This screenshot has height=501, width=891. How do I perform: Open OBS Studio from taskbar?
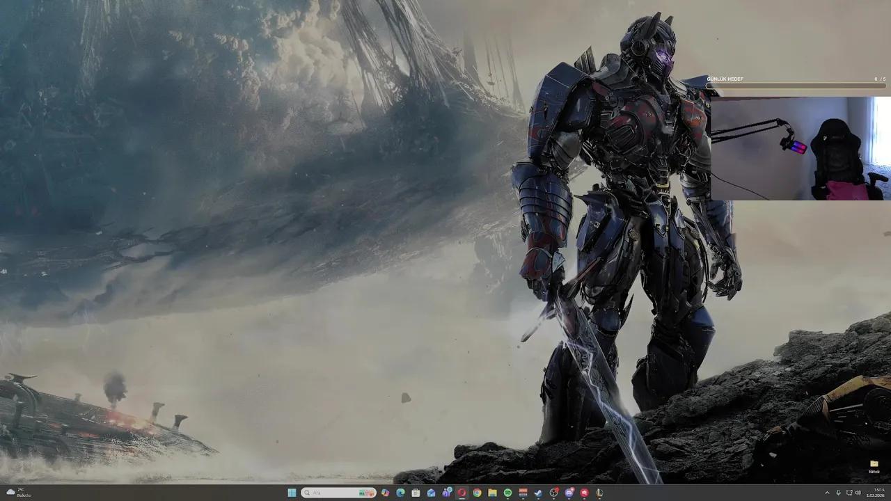(553, 493)
